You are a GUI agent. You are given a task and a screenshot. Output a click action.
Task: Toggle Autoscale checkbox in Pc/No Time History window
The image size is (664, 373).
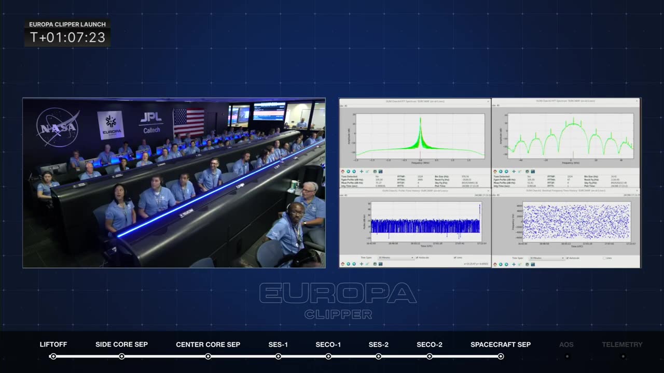(417, 257)
